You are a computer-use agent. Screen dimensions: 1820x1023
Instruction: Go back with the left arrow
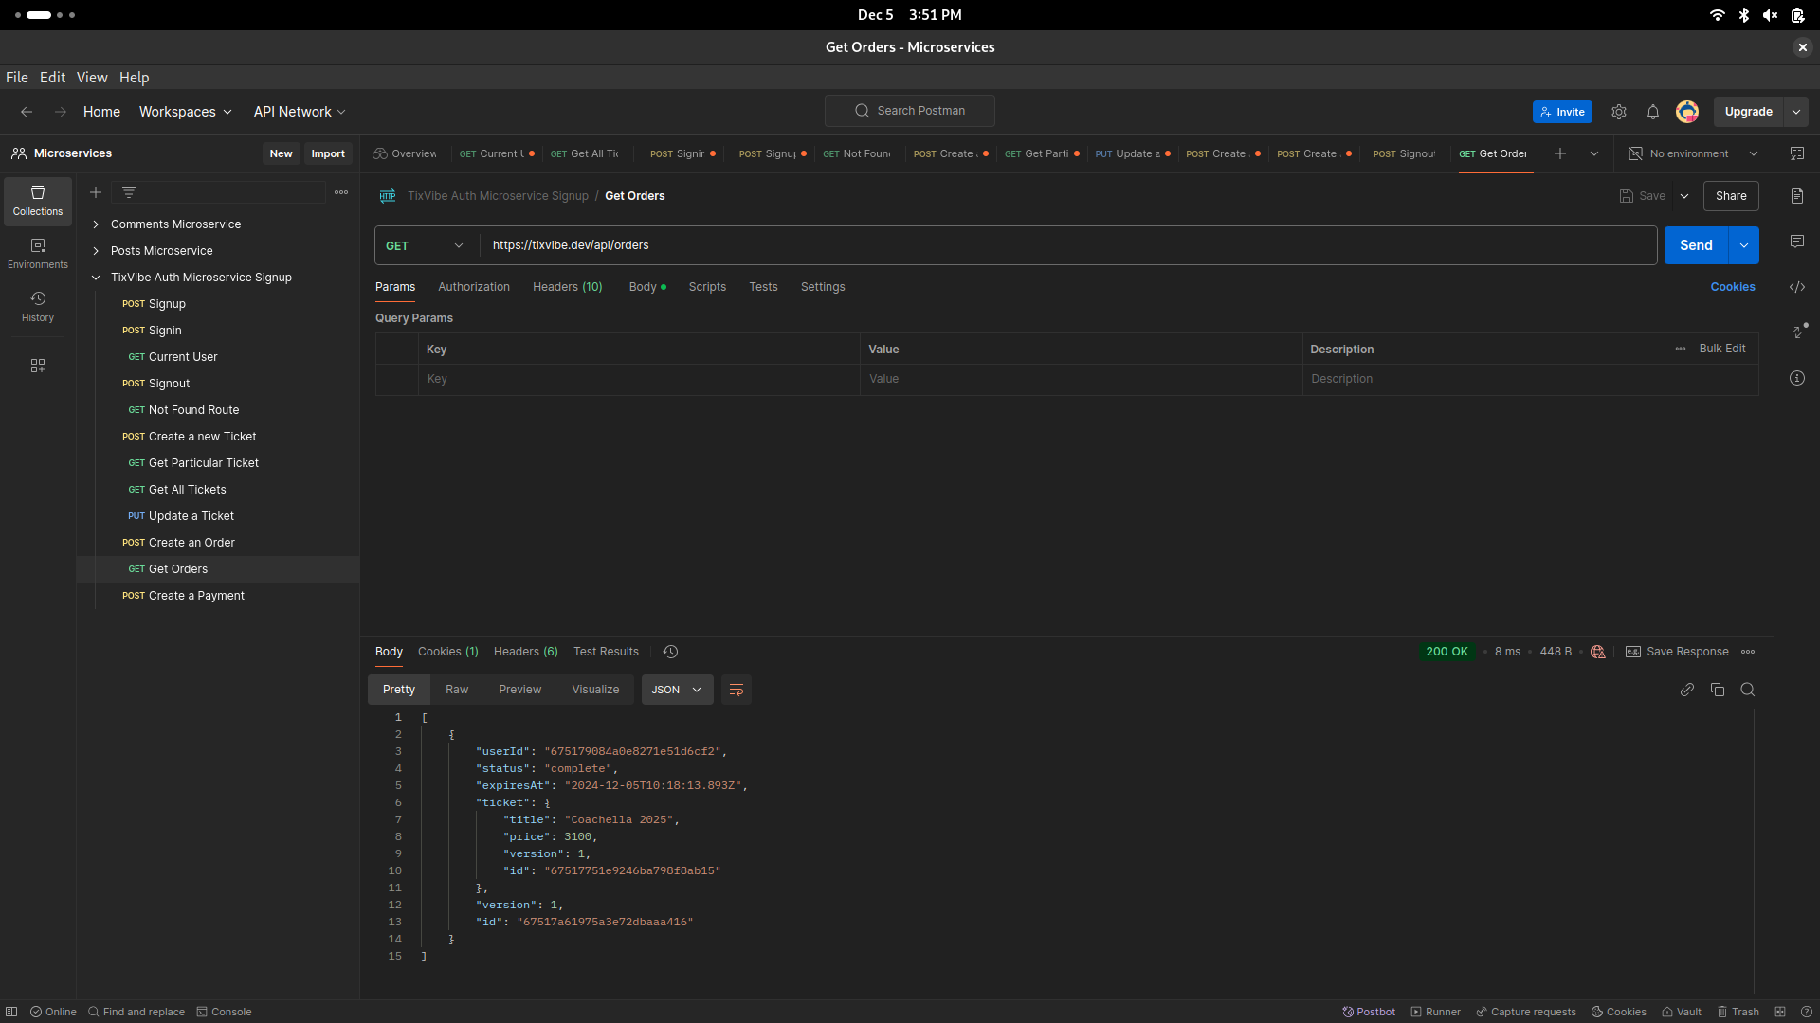click(x=27, y=112)
